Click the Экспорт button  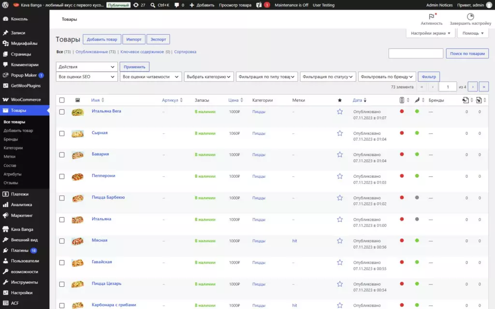click(x=158, y=40)
